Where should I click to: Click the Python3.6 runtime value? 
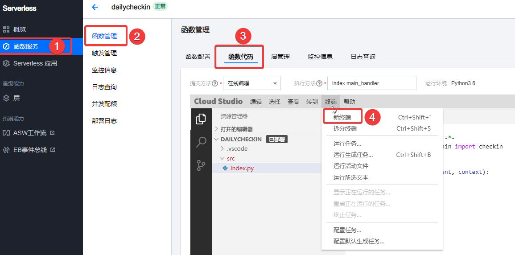click(463, 83)
